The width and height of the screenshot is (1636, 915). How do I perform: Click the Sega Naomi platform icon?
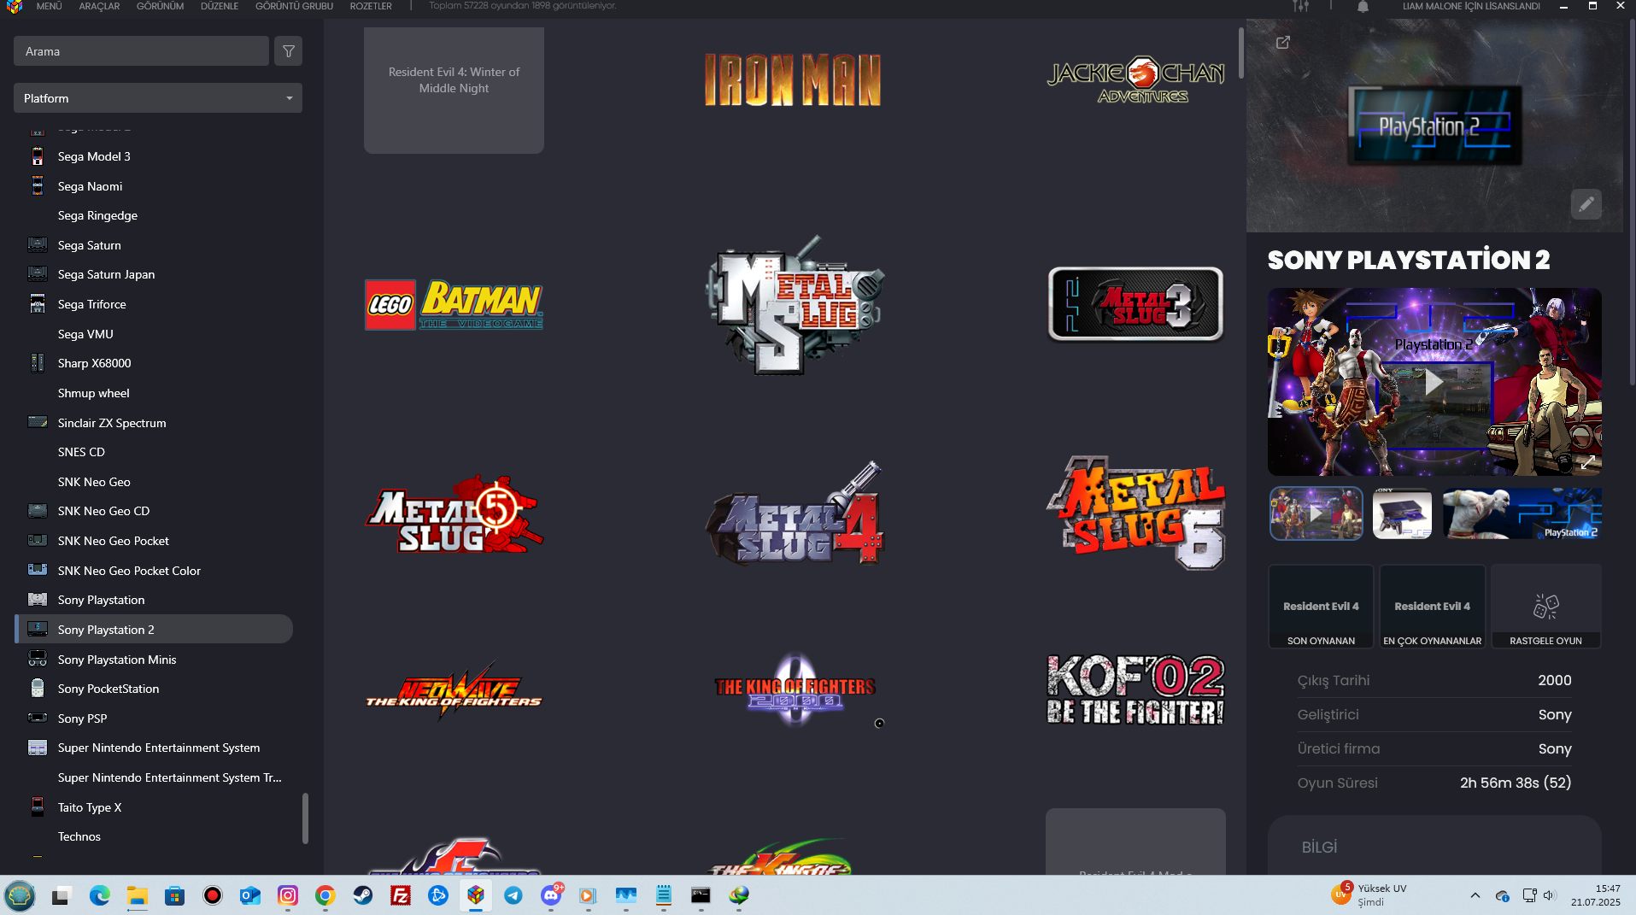38,186
